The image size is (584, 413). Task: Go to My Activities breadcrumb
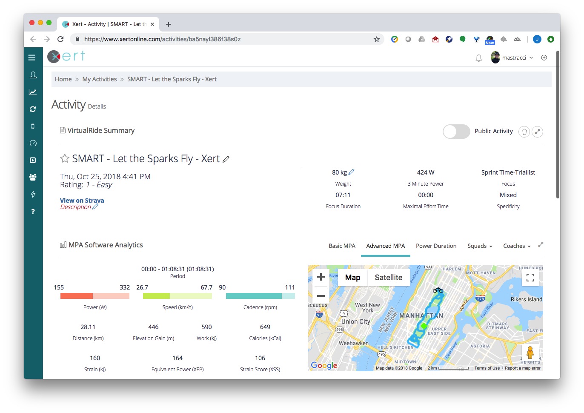click(99, 79)
